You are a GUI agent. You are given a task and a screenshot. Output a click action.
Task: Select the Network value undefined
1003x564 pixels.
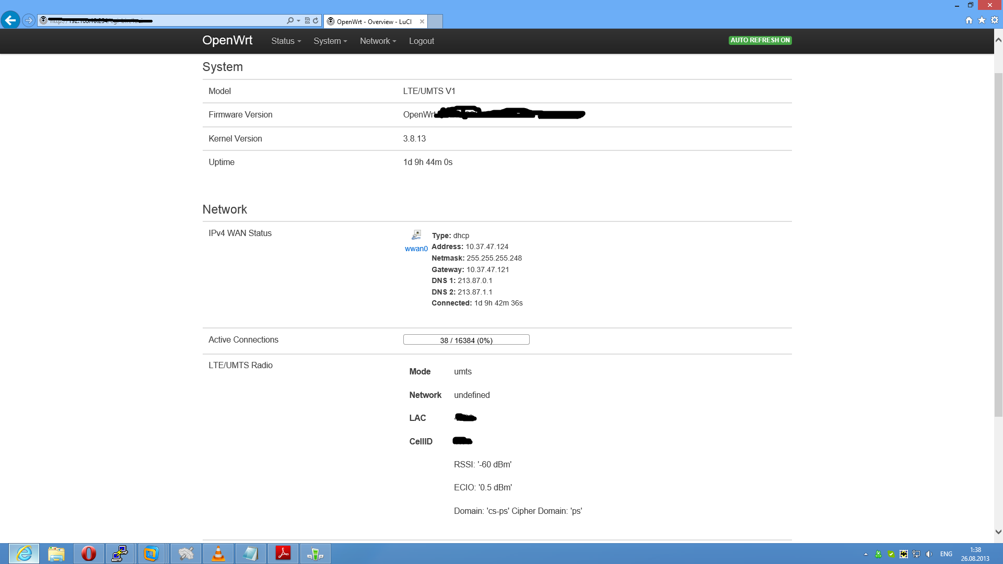pyautogui.click(x=472, y=395)
